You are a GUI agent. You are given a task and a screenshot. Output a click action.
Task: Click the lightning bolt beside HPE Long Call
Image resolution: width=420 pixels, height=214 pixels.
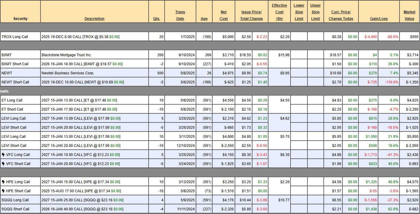[x=3, y=182]
